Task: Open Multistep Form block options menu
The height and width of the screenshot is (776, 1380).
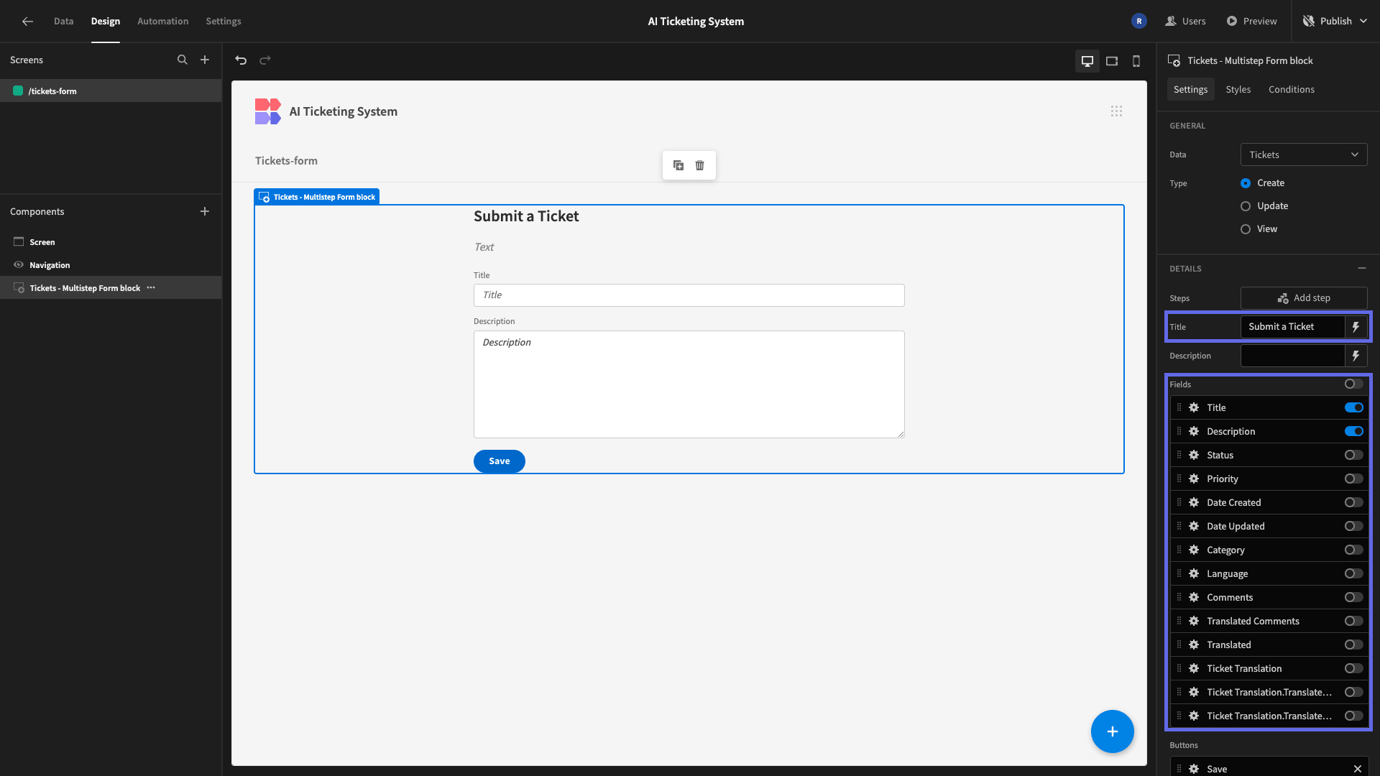Action: pos(151,288)
